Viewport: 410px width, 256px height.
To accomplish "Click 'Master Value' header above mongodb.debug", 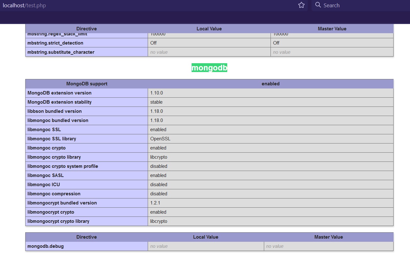I will 329,237.
